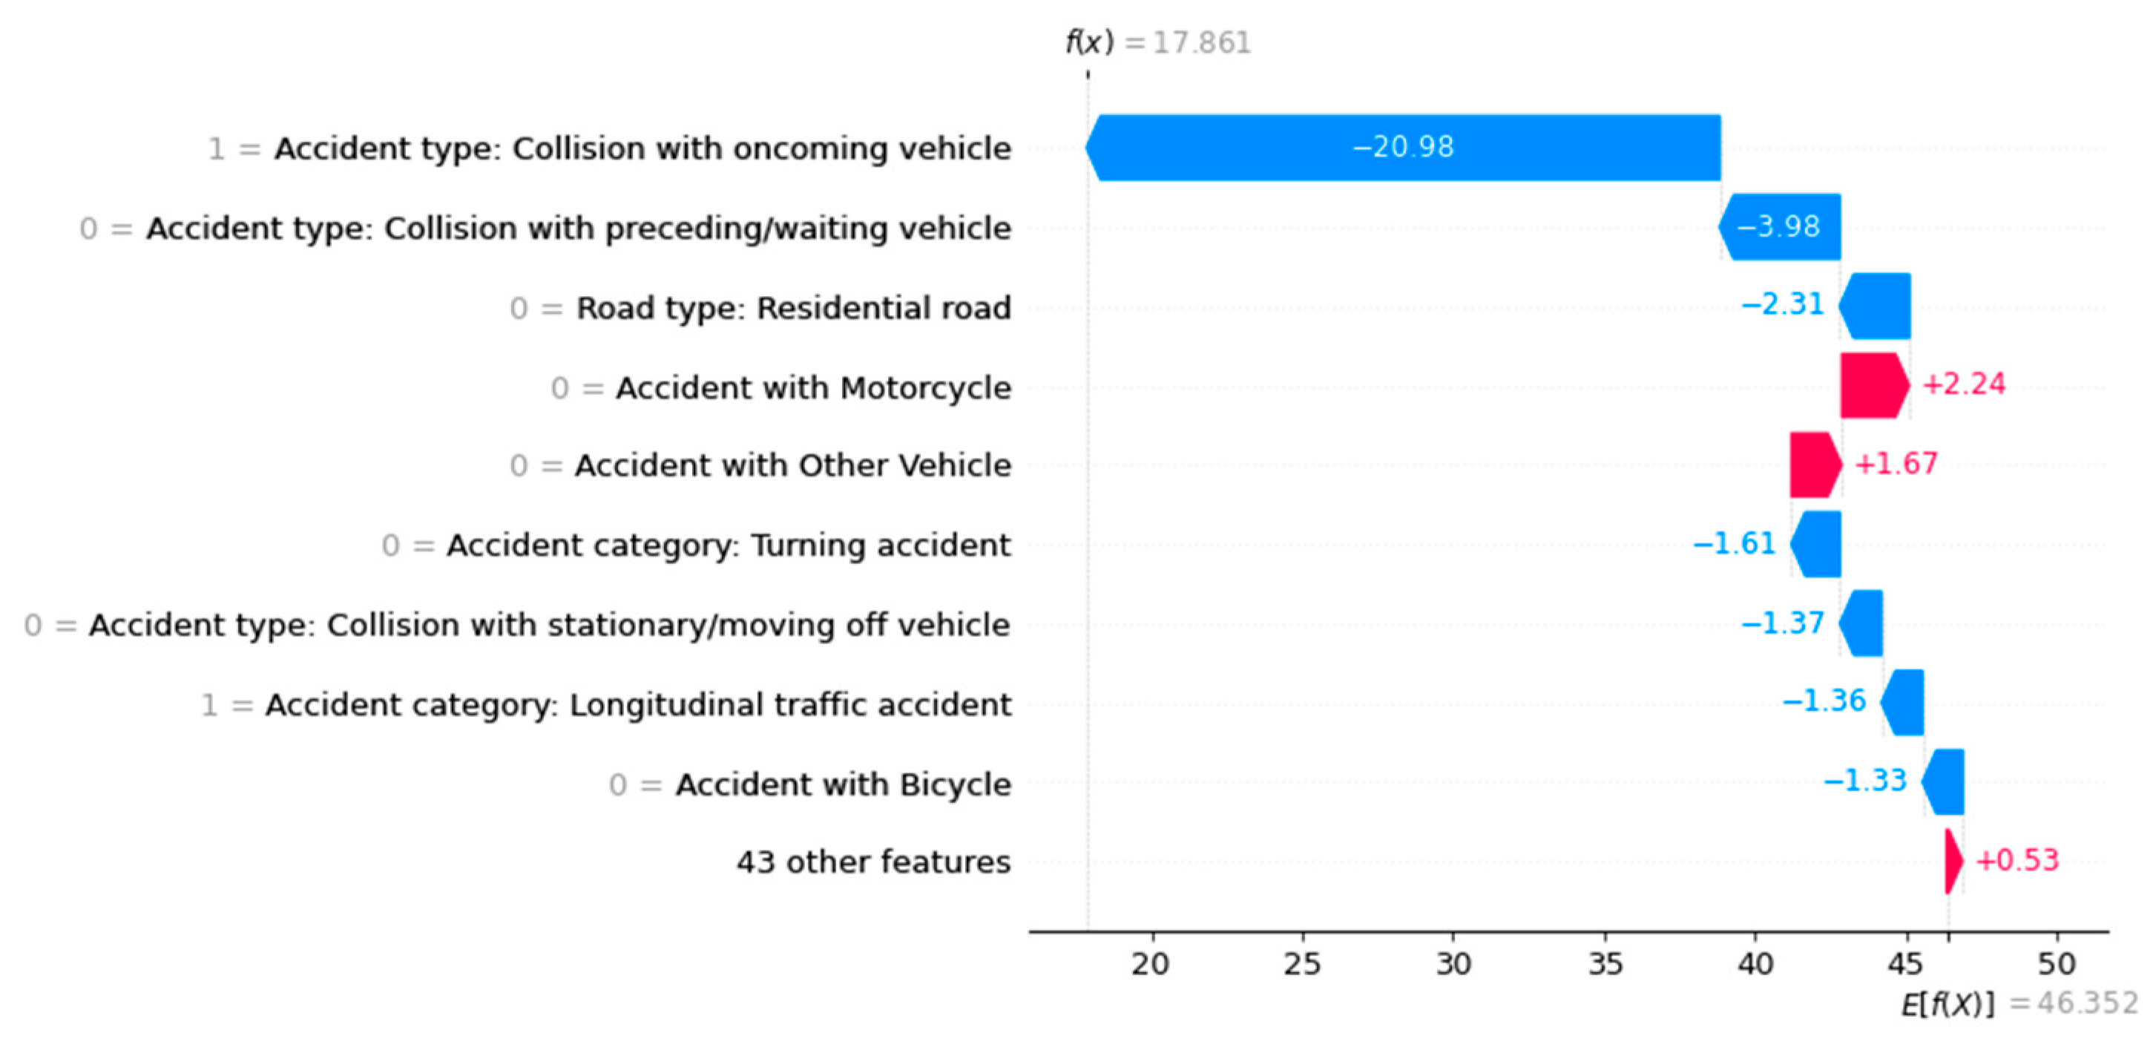This screenshot has height=1056, width=2153.
Task: Click the blue stationary vehicle bar
Action: [x=1863, y=624]
